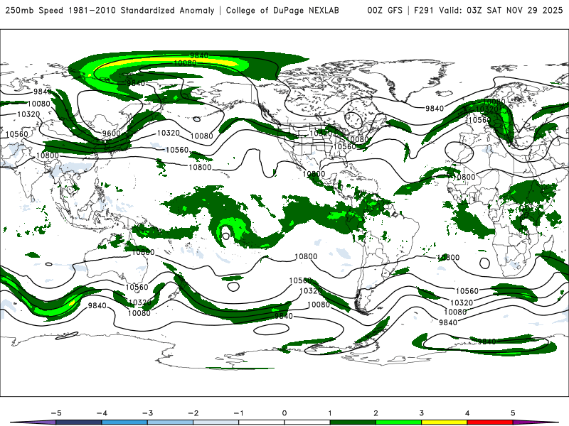Select the pale blue -2 to -1 legend swatch
Viewport: 569px width, 426px height.
[x=216, y=422]
